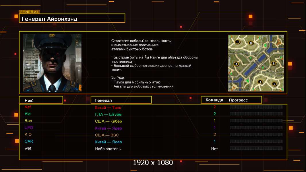The image size is (306, 172).
Task: Select player nick K.O
Action: (28, 134)
